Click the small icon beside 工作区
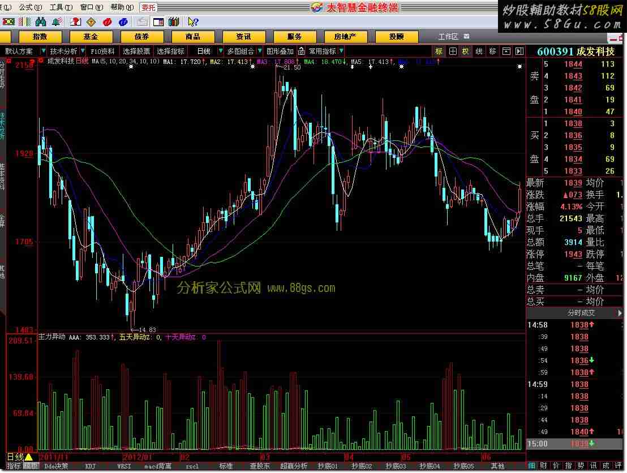This screenshot has width=627, height=473. 466,36
